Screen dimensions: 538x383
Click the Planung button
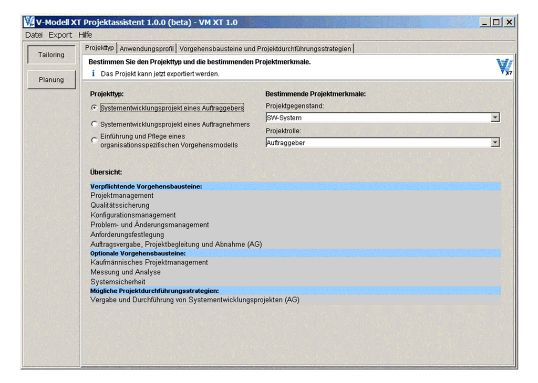51,80
